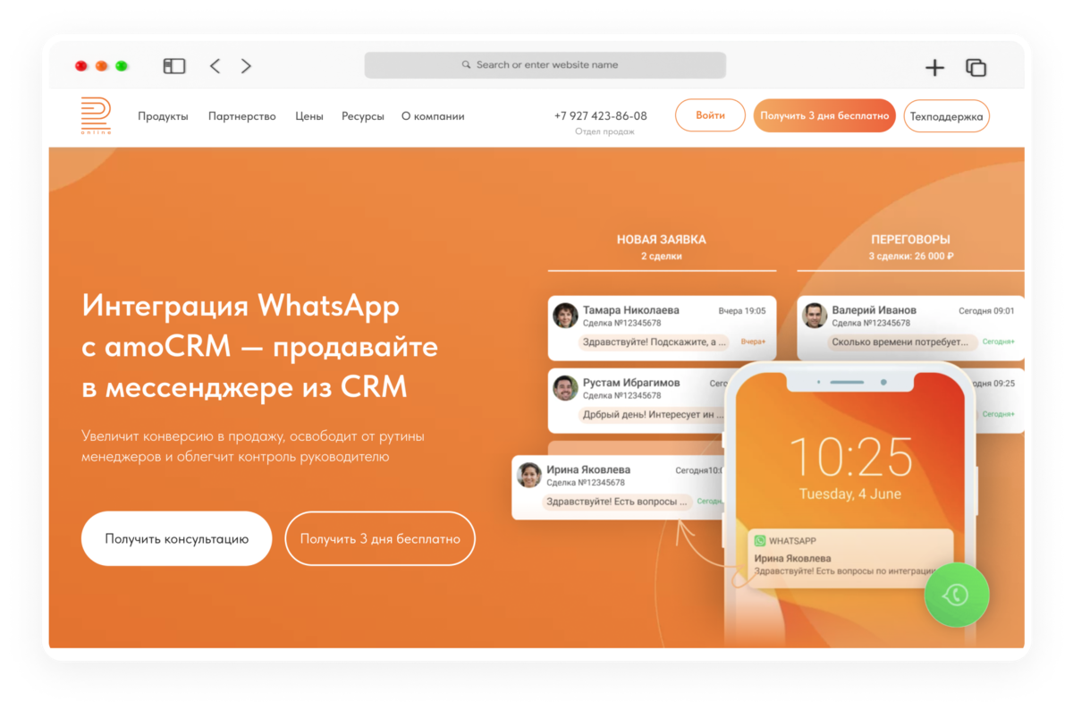The height and width of the screenshot is (710, 1073).
Task: Open the Продукты menu
Action: pos(163,116)
